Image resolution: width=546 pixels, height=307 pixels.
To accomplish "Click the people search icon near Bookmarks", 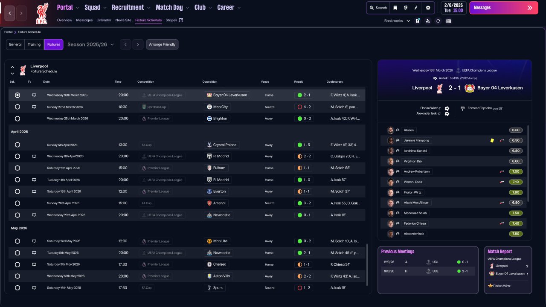I will 428,20.
